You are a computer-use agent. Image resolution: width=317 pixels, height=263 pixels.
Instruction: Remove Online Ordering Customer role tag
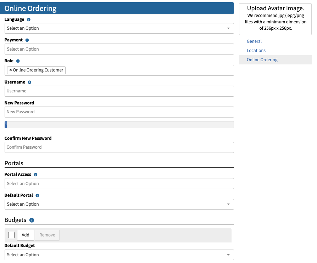coord(11,70)
